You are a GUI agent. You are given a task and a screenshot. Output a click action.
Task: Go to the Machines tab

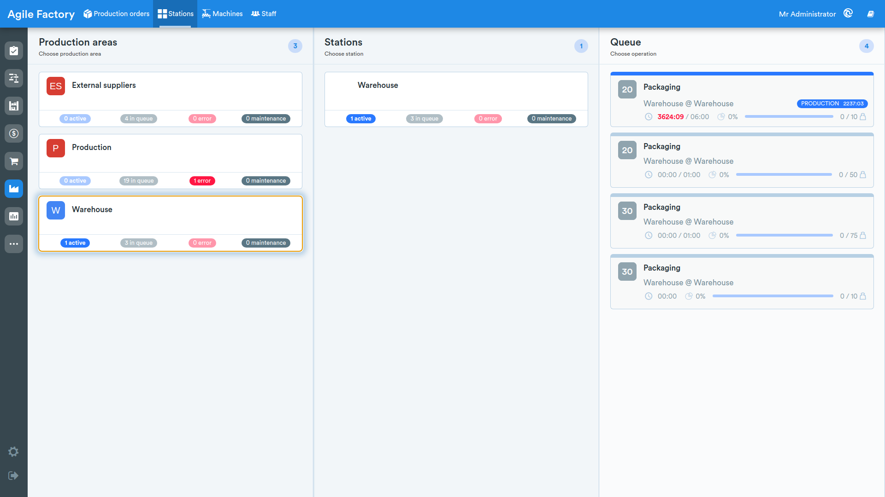coord(222,14)
